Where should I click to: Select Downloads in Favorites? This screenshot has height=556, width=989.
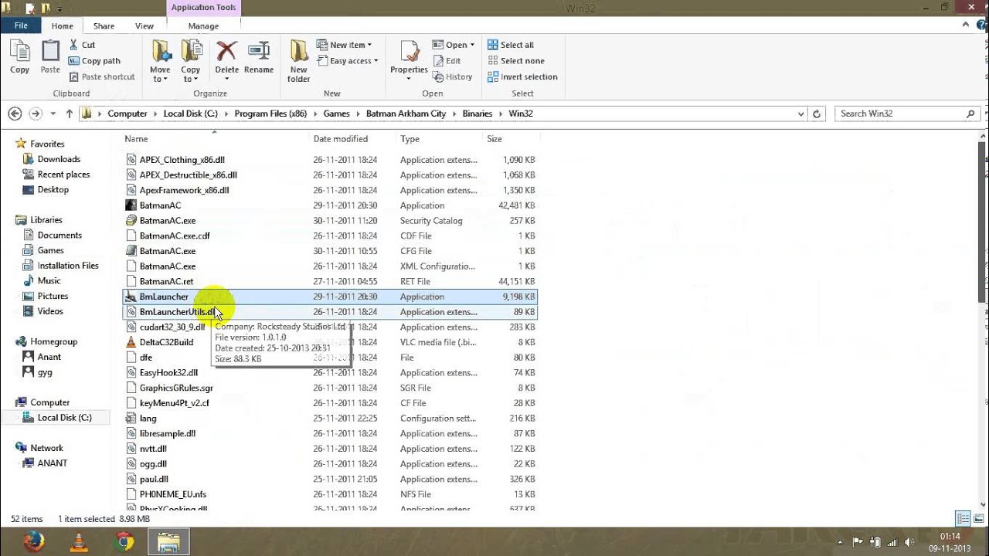[59, 159]
